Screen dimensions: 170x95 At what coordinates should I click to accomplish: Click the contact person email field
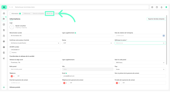35,83
